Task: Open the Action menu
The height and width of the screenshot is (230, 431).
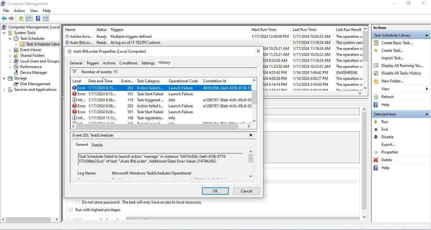Action: [x=19, y=11]
